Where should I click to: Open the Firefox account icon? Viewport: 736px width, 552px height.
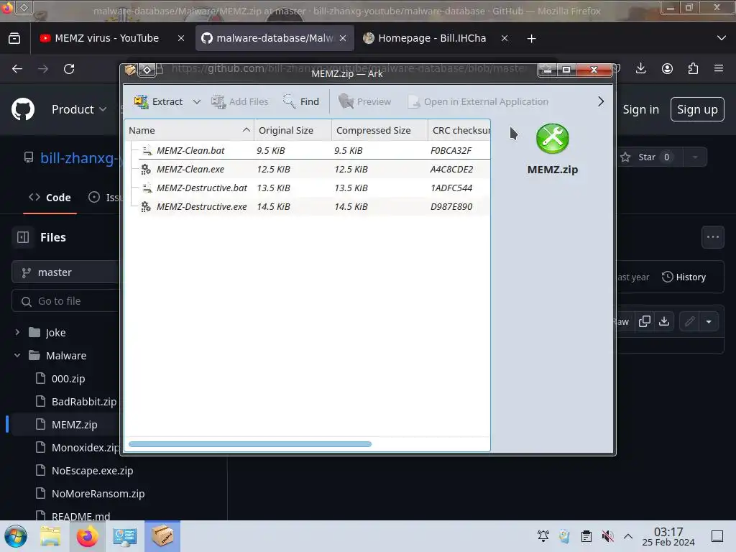coord(667,68)
